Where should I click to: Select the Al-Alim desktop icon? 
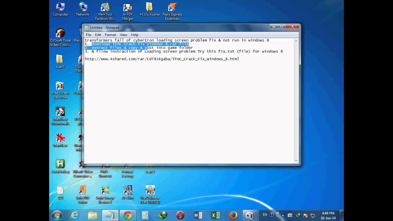point(128,193)
